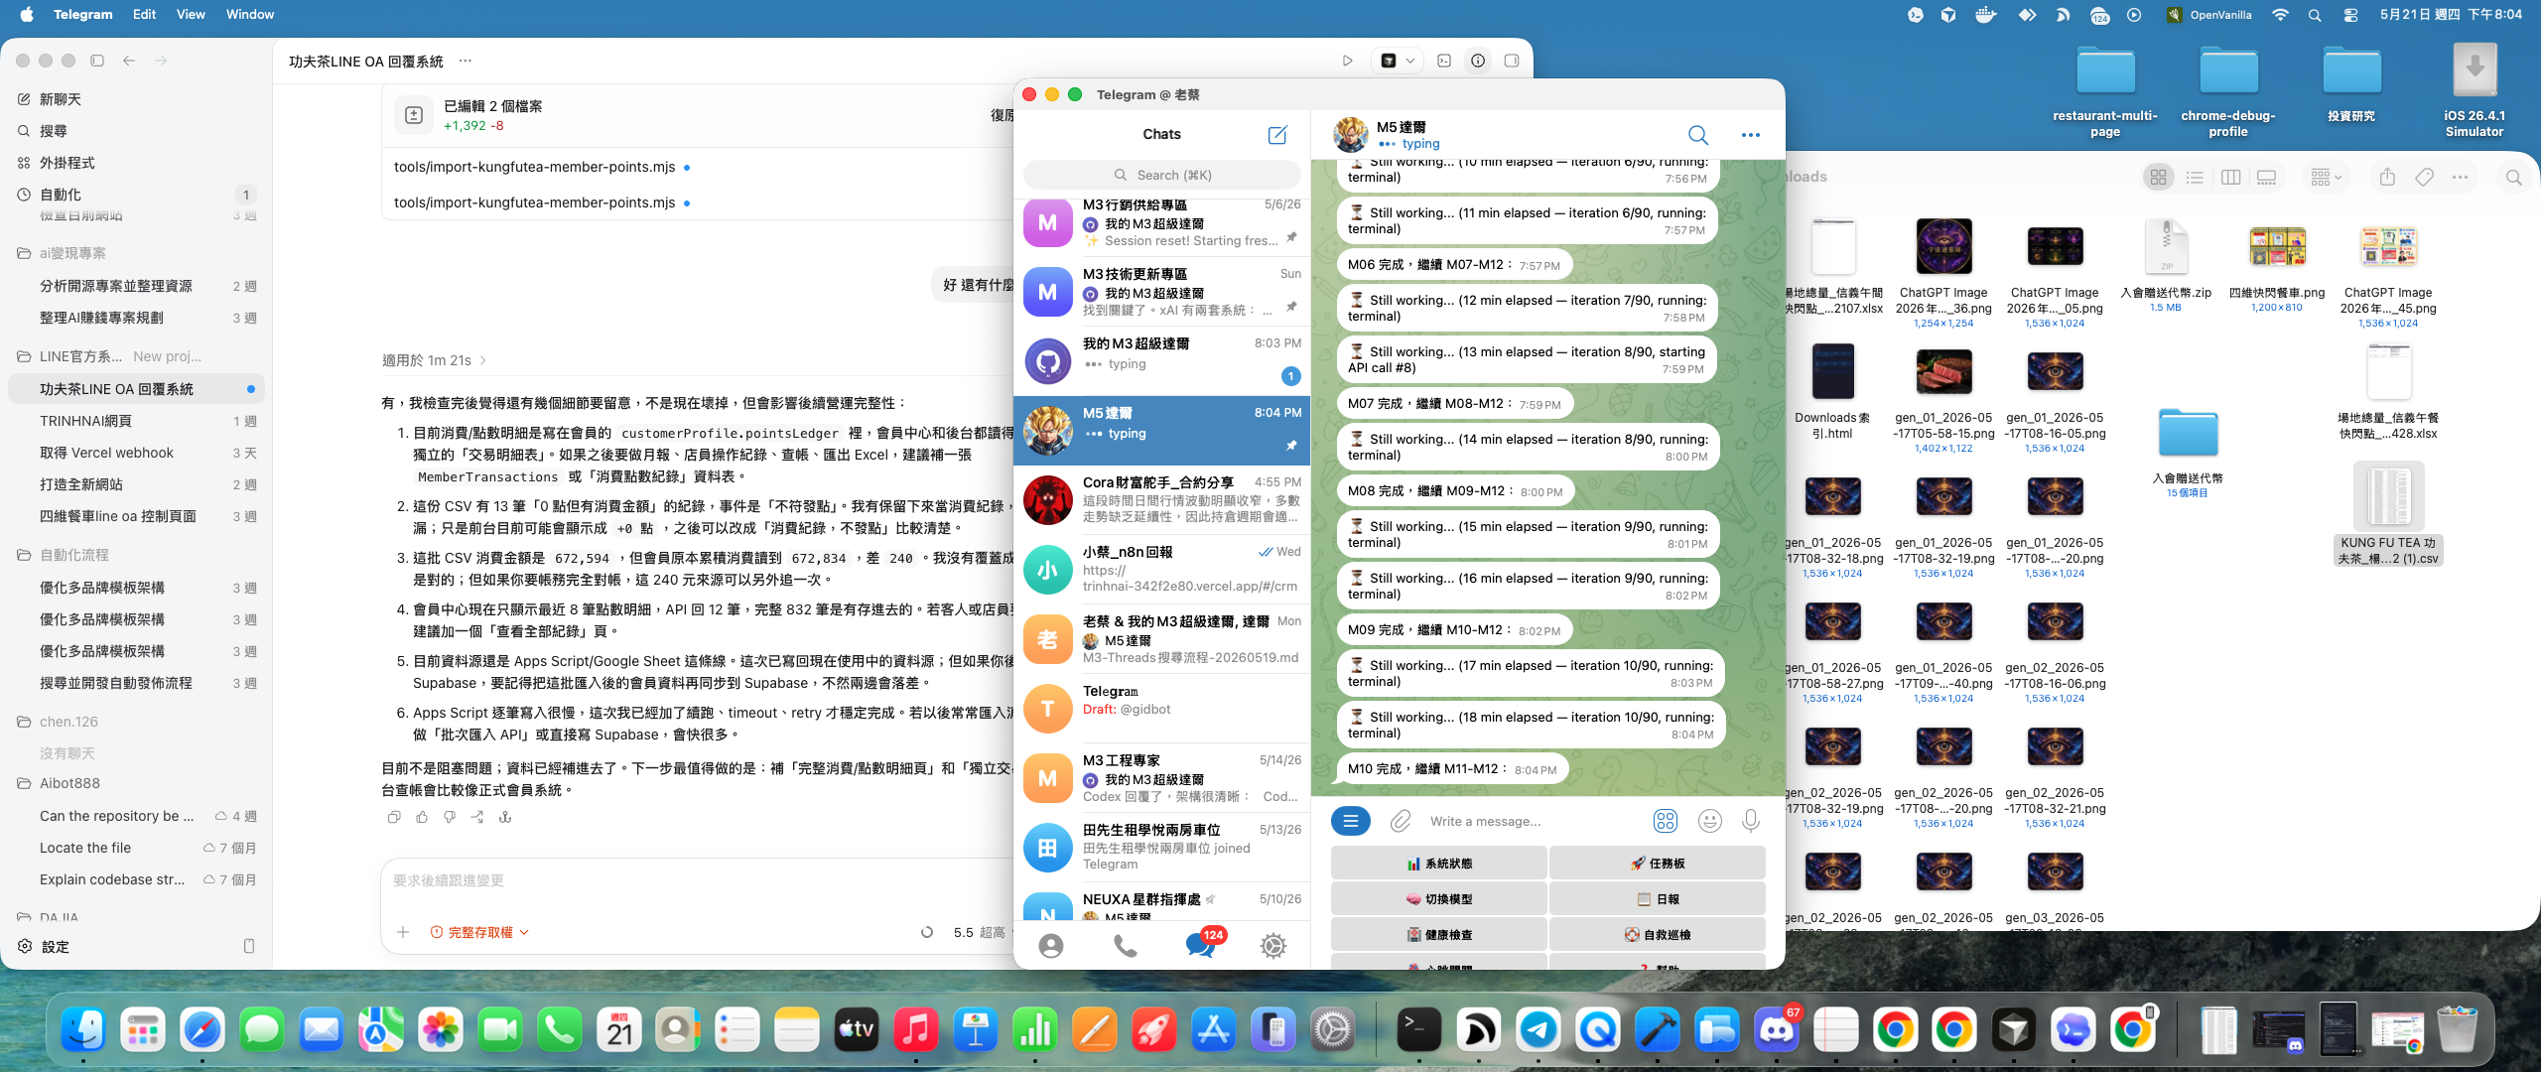Screen dimensions: 2541x1072
Task: Click the Telegram Search (⌘K) field
Action: [x=1161, y=175]
